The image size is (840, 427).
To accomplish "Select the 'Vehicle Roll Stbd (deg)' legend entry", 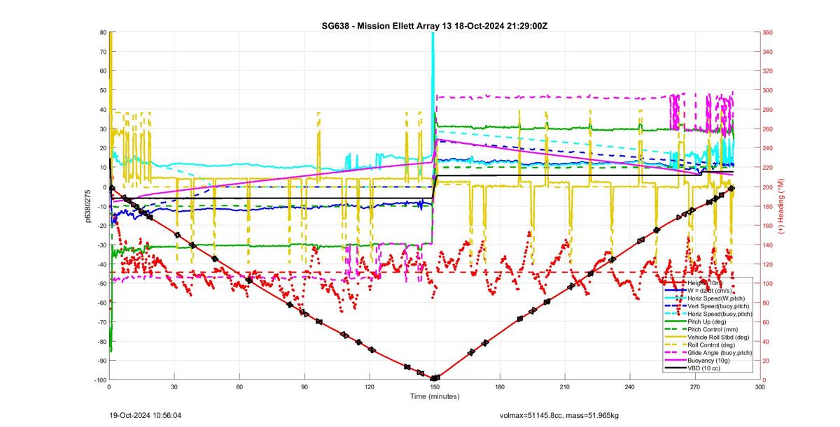I will (x=708, y=337).
